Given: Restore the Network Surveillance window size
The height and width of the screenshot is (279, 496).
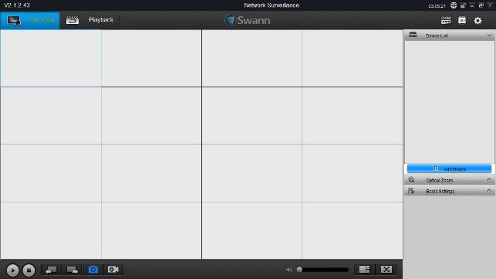Looking at the screenshot, I should (x=481, y=5).
